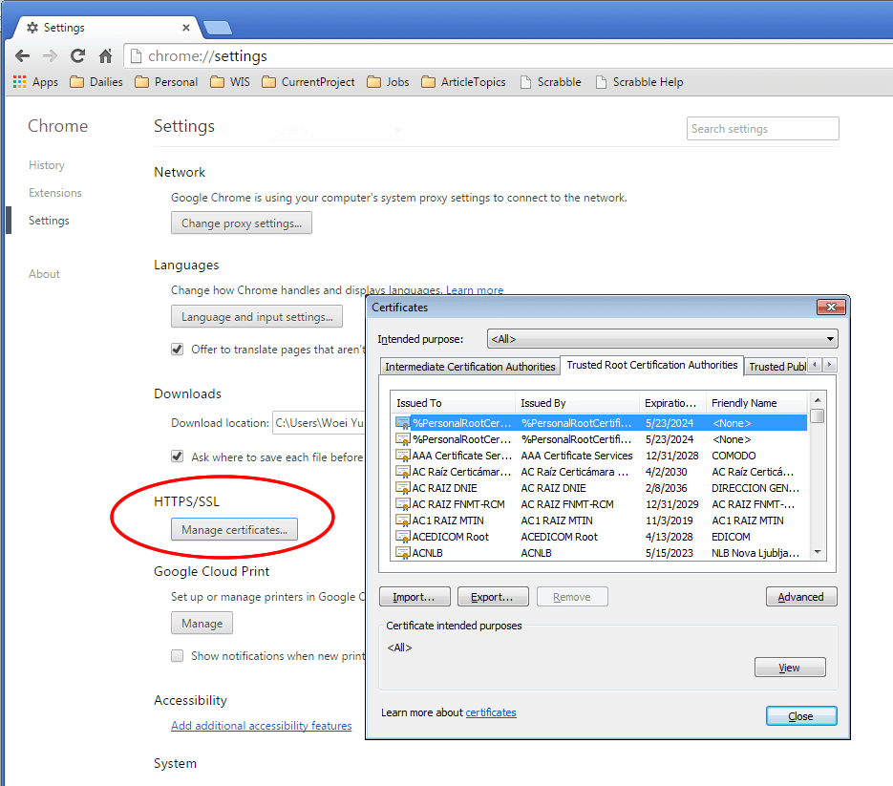Select the ACNLB certificate icon
Screen dimensions: 893x786
403,552
